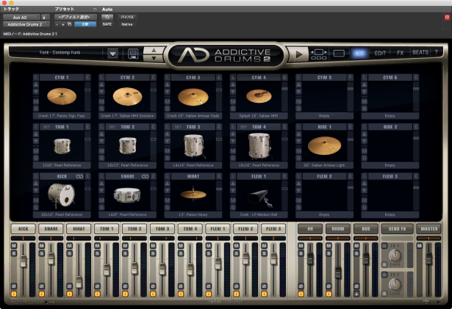
Task: Click the plus next preset button
Action: pyautogui.click(x=63, y=24)
